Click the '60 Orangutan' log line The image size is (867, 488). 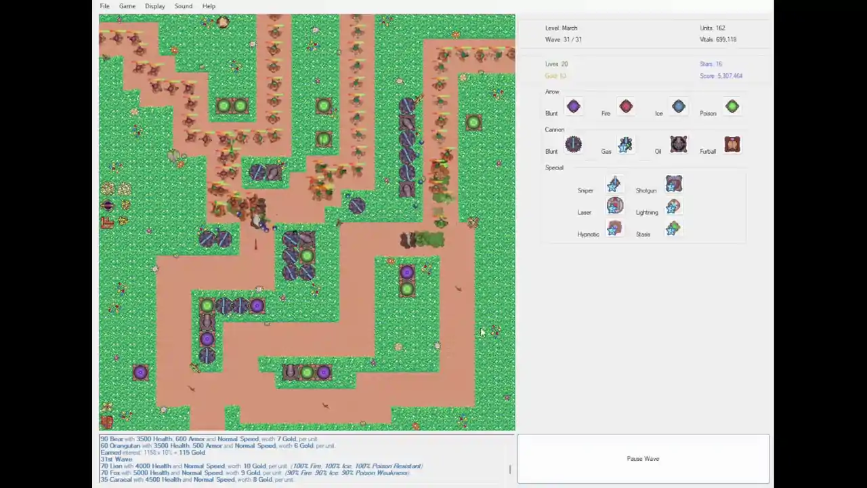point(217,446)
